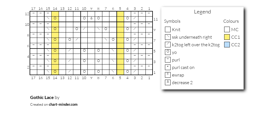The width and height of the screenshot is (269, 113).
Task: Click the Legend heading
Action: pyautogui.click(x=202, y=12)
